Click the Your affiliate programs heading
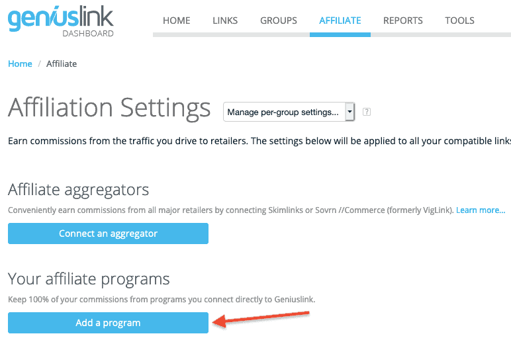The height and width of the screenshot is (340, 511). click(89, 279)
